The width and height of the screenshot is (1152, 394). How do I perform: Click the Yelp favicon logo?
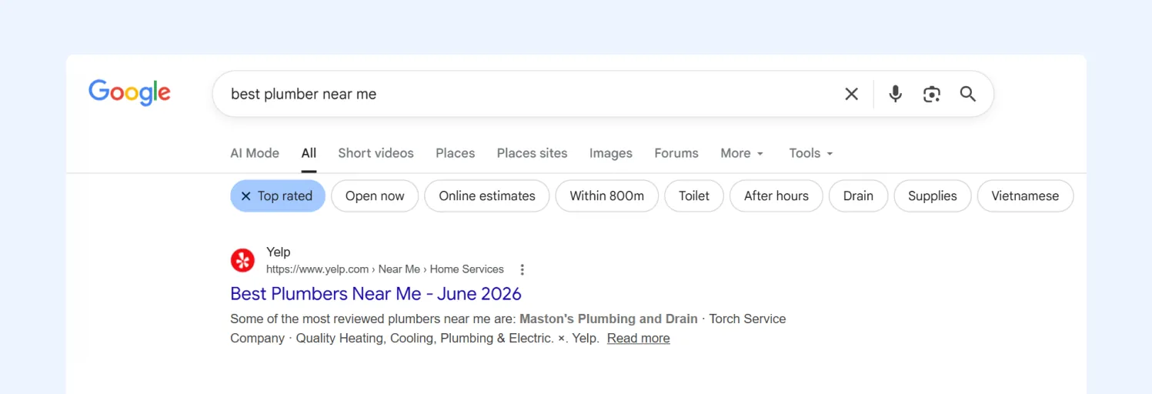point(243,260)
